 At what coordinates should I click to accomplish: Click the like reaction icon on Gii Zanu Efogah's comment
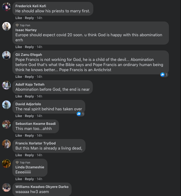(162, 75)
